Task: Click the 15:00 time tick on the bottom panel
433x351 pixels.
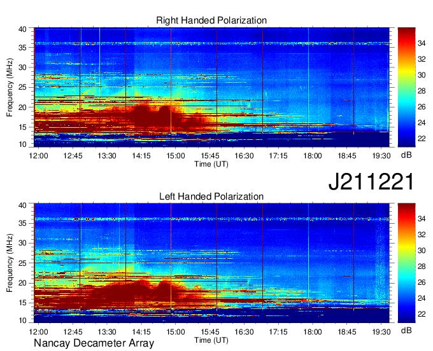Action: 176,332
